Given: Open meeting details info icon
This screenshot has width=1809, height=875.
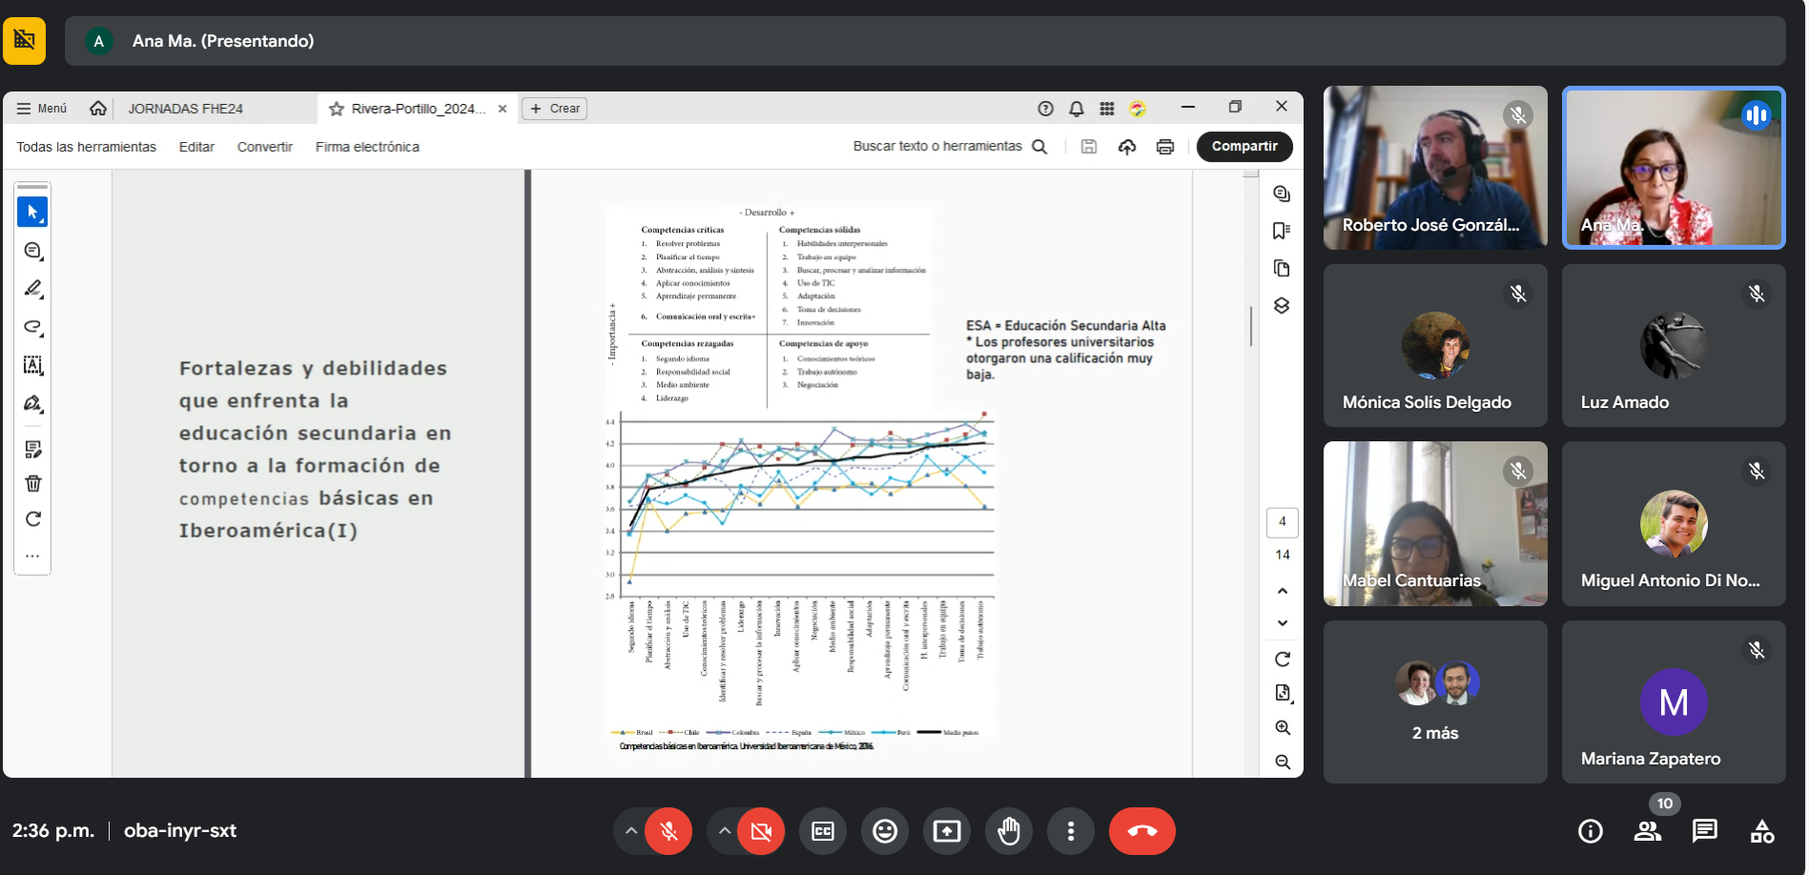Looking at the screenshot, I should pyautogui.click(x=1590, y=831).
